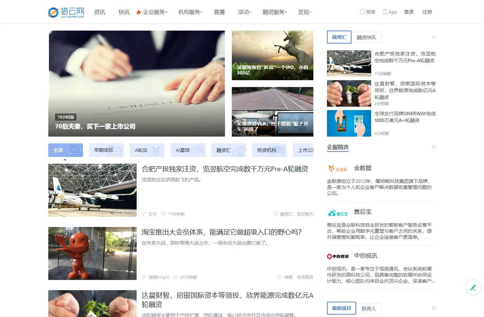Open sidebar story 全球支付品牌ONERWAY完成1000万美元A+轮融资

405,117
